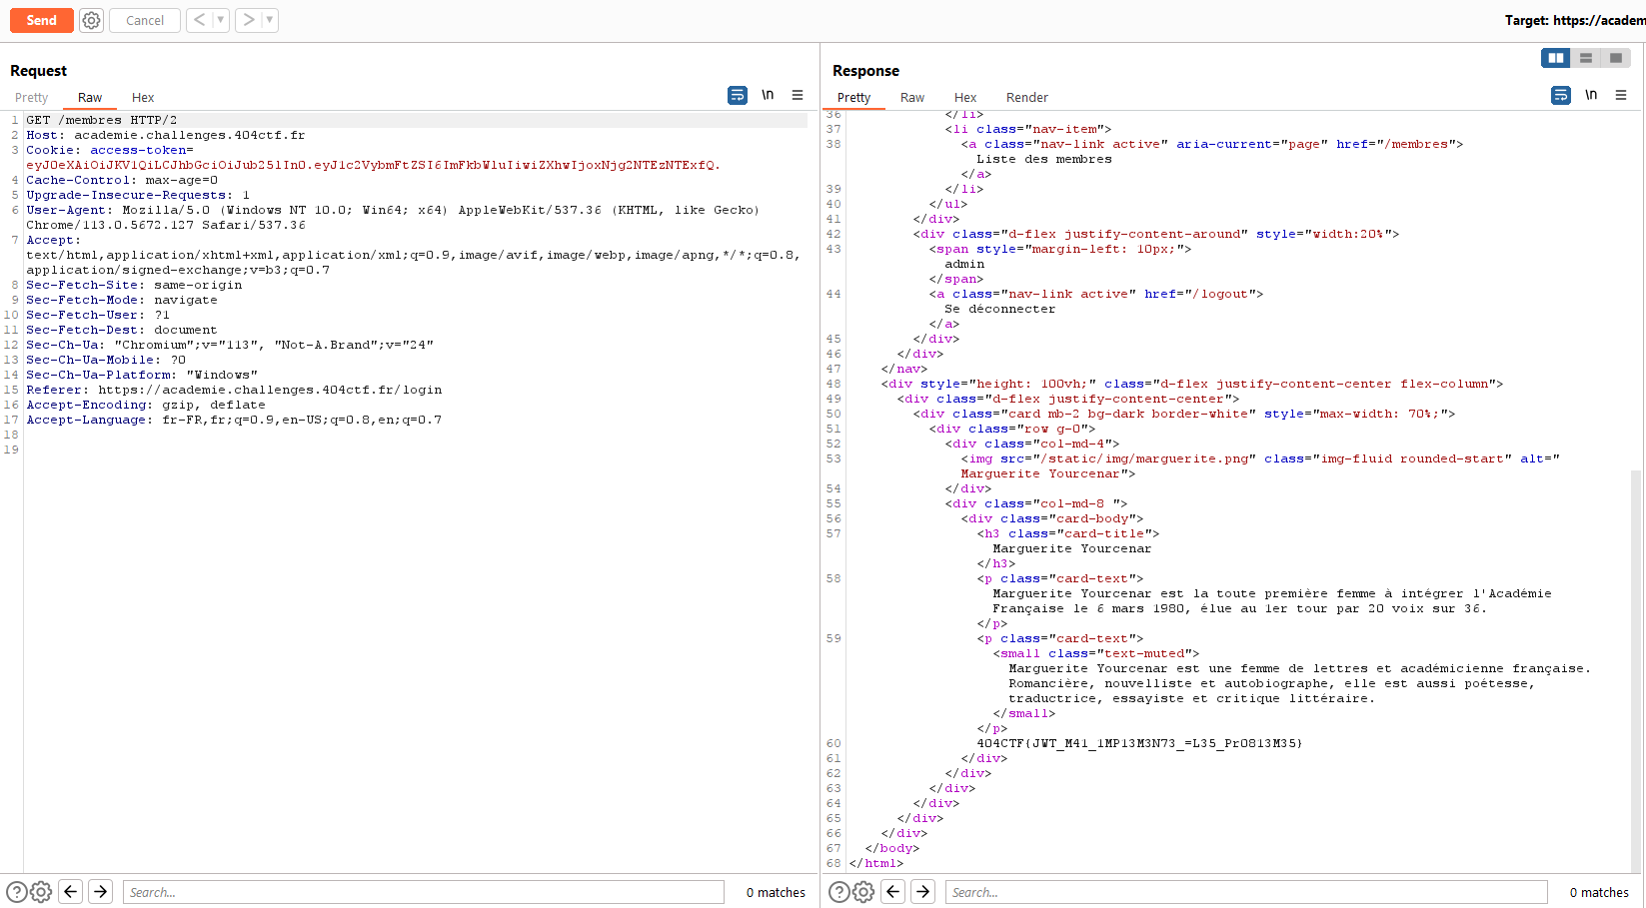Open help icon below Request panel

coord(17,892)
